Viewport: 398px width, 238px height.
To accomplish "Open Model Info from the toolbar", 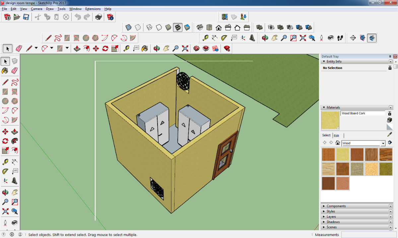I will click(x=110, y=17).
